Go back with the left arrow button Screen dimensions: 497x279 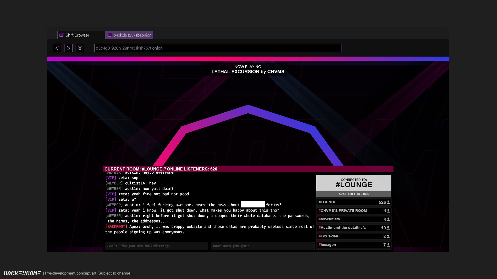[x=57, y=48]
